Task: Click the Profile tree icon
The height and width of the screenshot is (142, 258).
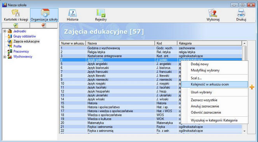Action: tap(10, 46)
